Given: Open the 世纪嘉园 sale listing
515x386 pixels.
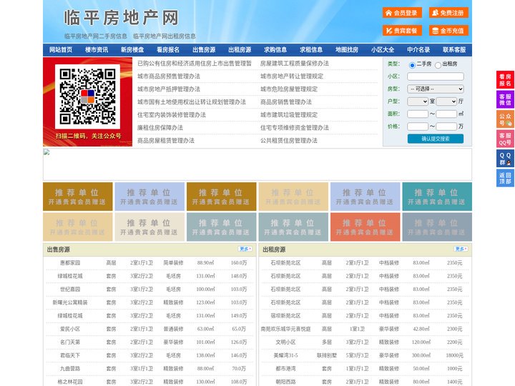Looking at the screenshot, I should click(x=70, y=289).
